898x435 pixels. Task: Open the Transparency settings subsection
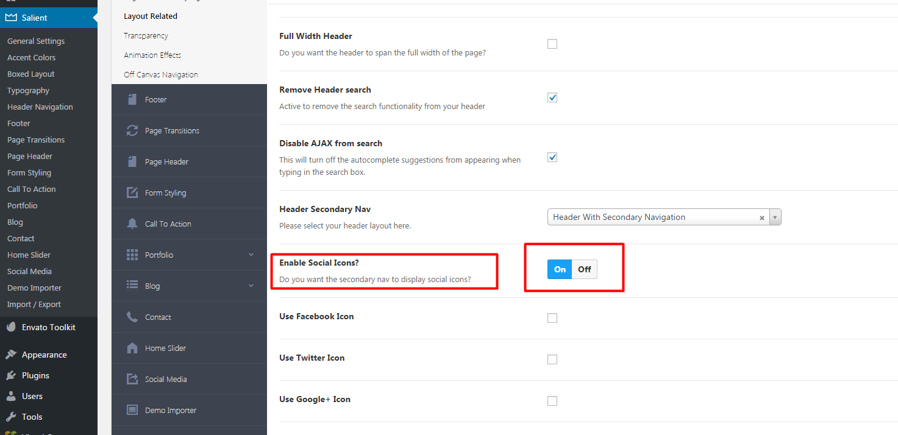146,36
